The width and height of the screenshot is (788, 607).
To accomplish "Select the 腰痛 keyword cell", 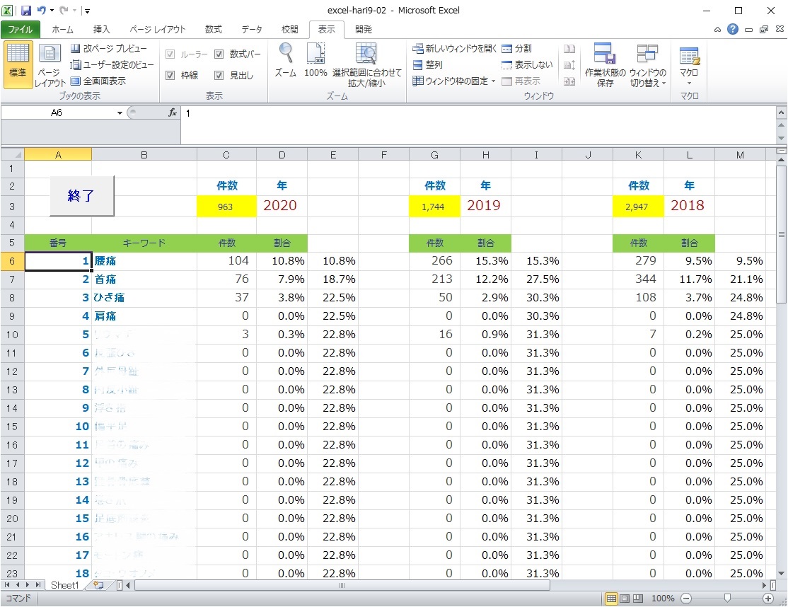I will point(144,261).
